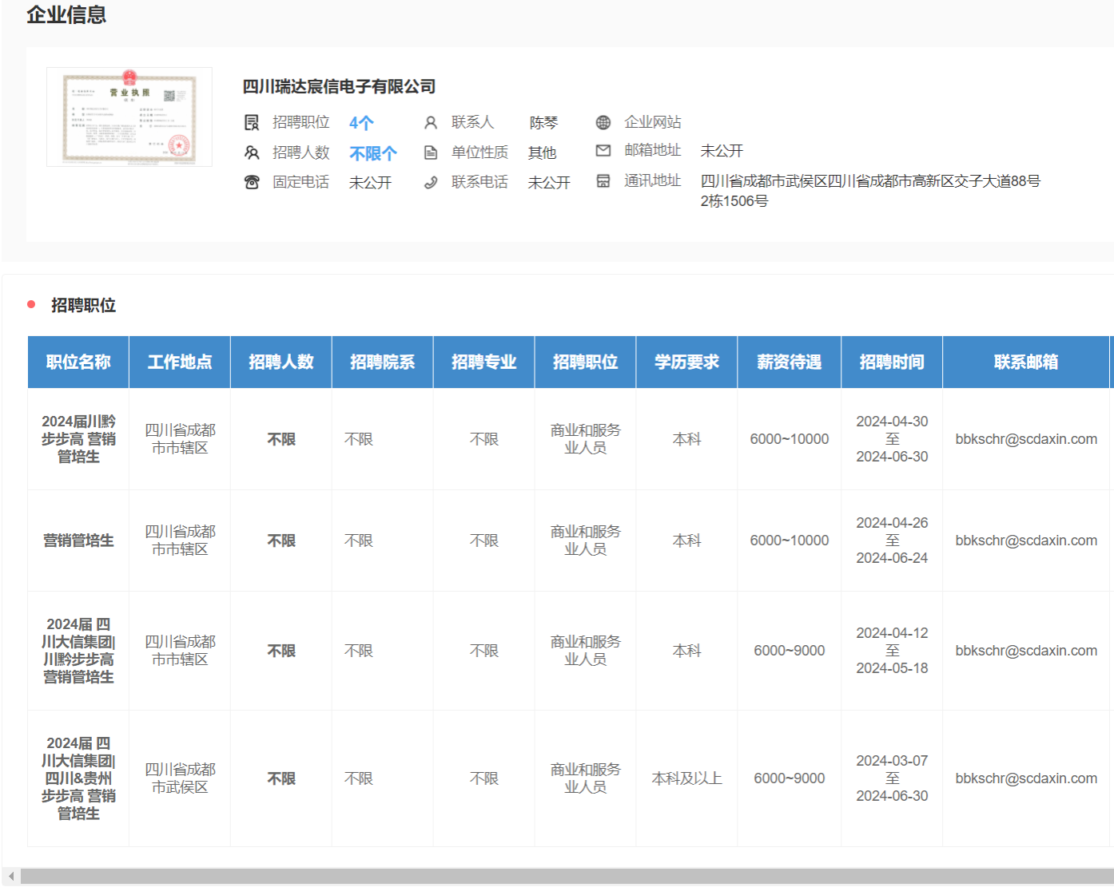Image resolution: width=1114 pixels, height=895 pixels.
Task: Open the business license thumbnail image
Action: click(x=129, y=117)
